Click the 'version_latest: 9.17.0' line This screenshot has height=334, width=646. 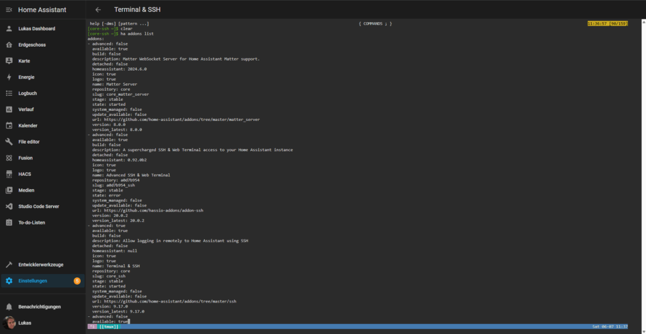118,311
